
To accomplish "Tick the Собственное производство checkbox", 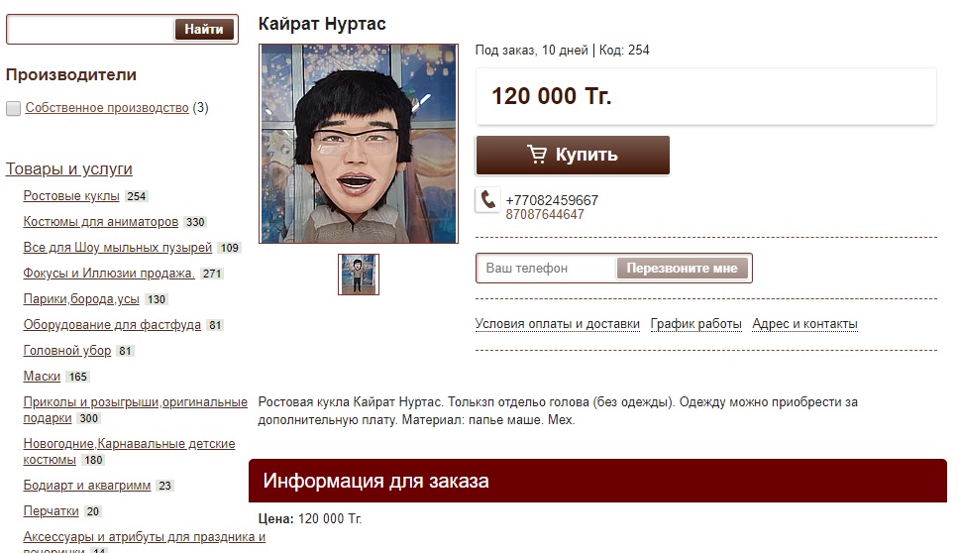I will coord(14,108).
